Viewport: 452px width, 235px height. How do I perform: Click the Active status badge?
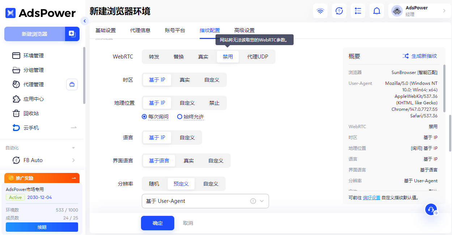[15, 197]
